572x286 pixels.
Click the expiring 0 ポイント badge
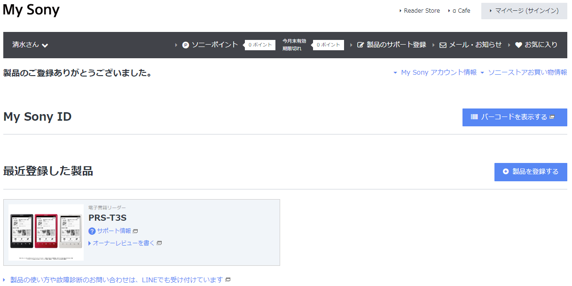[329, 45]
